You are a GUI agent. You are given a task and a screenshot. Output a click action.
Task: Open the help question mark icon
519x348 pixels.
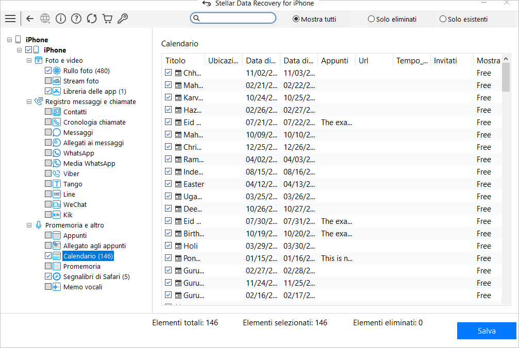[x=76, y=19]
